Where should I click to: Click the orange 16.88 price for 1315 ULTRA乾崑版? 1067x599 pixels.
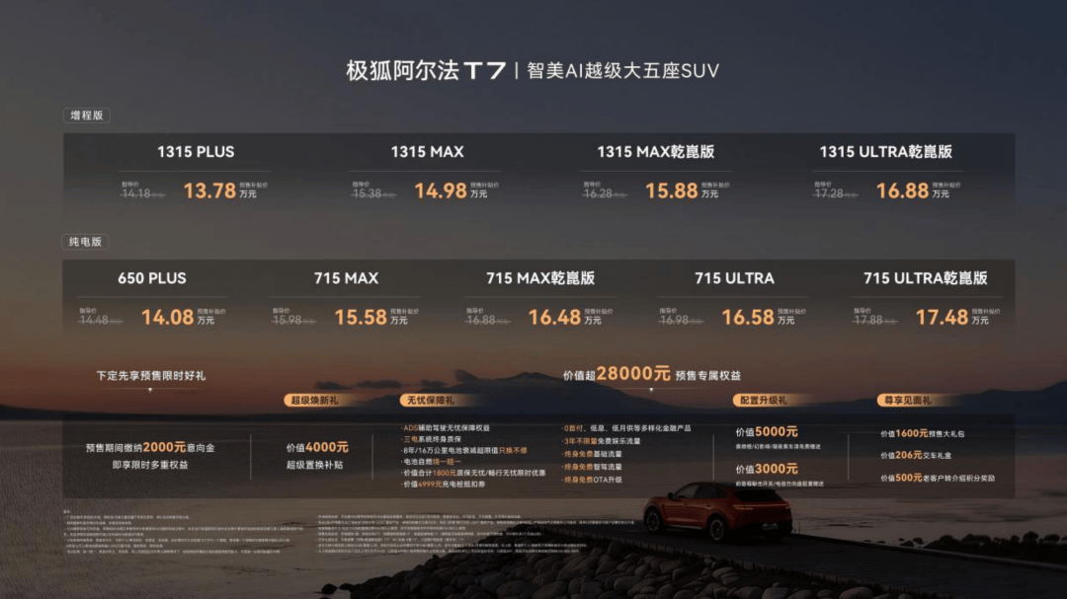[x=902, y=191]
